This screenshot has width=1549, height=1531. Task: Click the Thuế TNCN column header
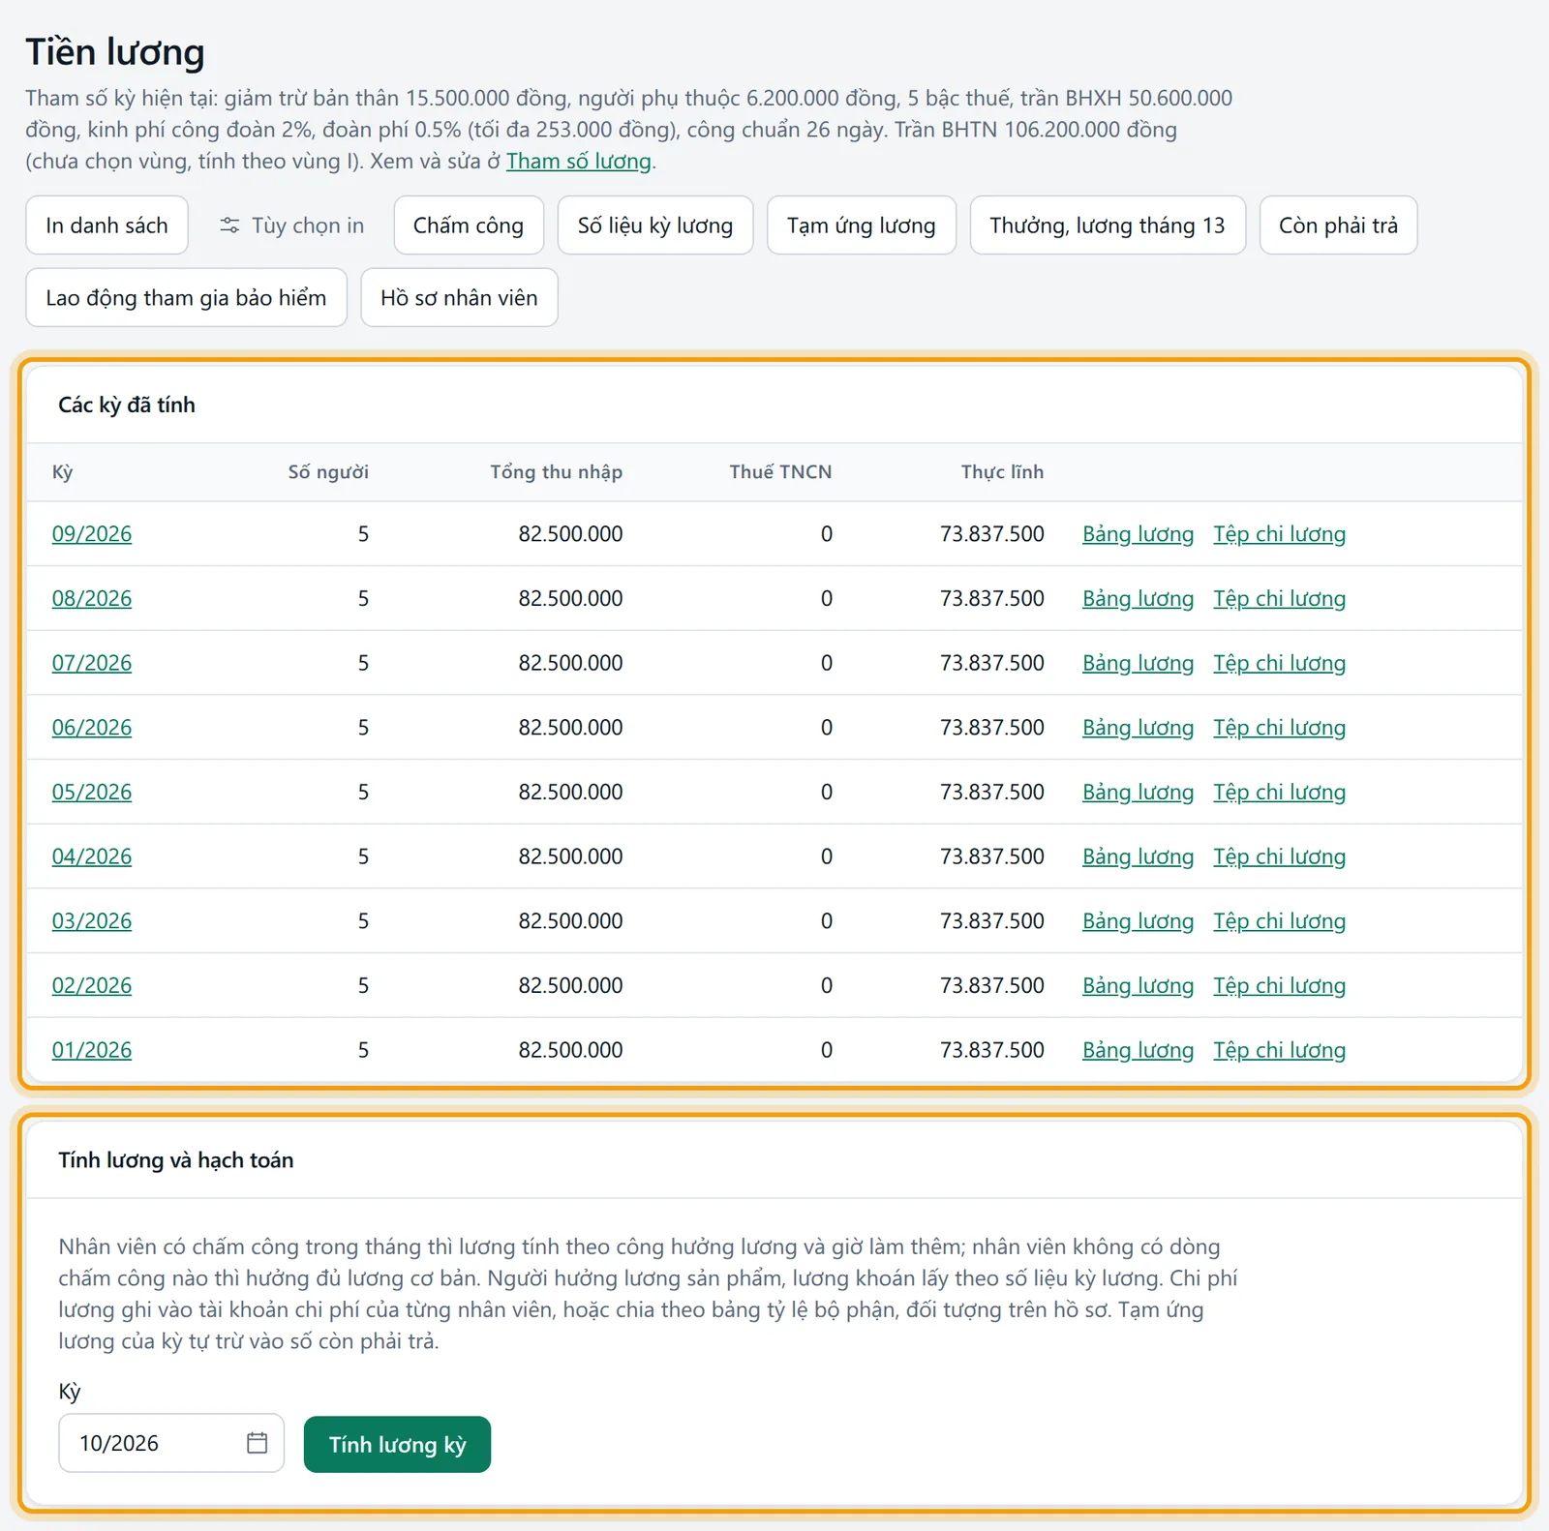780,472
